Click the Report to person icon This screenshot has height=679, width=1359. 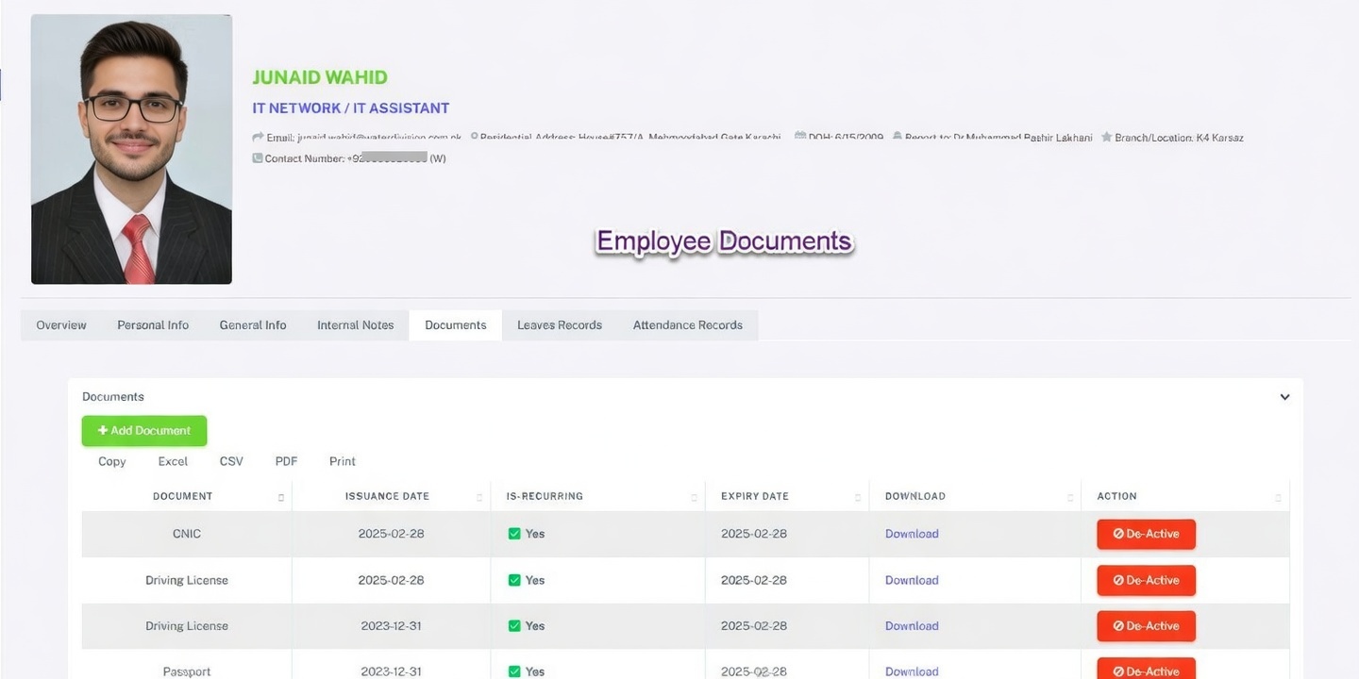897,138
